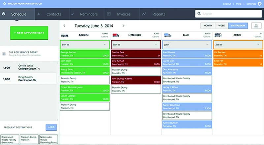
Task: Open Sandy Davidson appointment
Action: pos(187,107)
